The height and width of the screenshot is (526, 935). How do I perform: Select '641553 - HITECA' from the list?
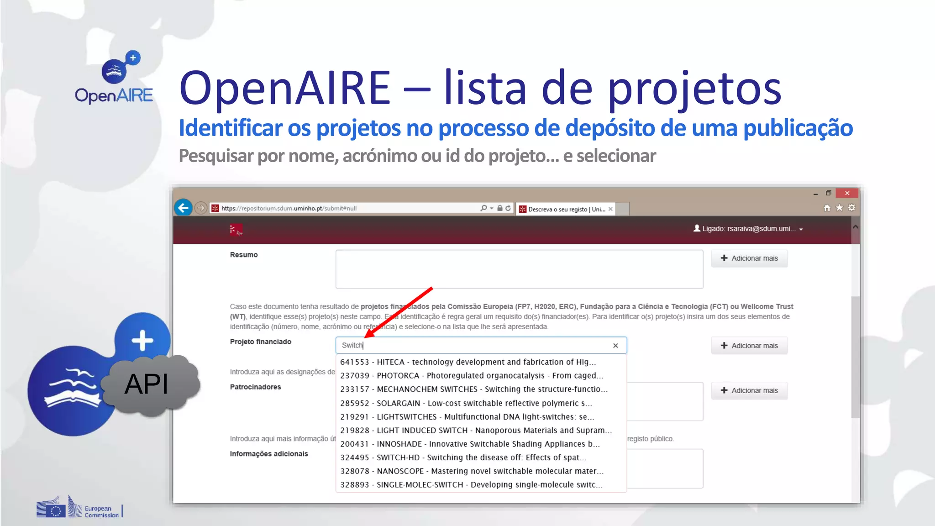click(481, 362)
